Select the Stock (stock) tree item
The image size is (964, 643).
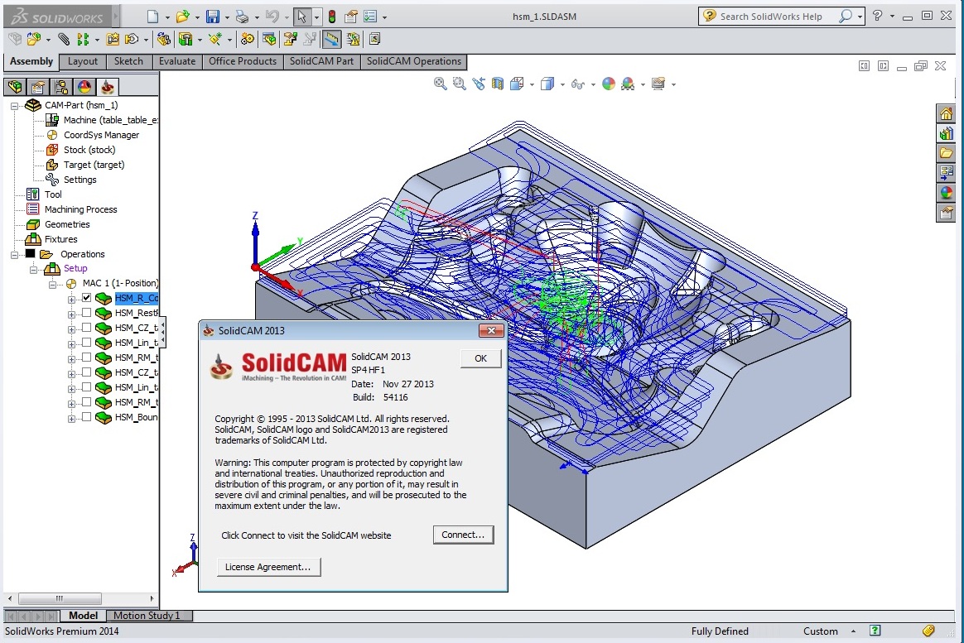coord(89,150)
